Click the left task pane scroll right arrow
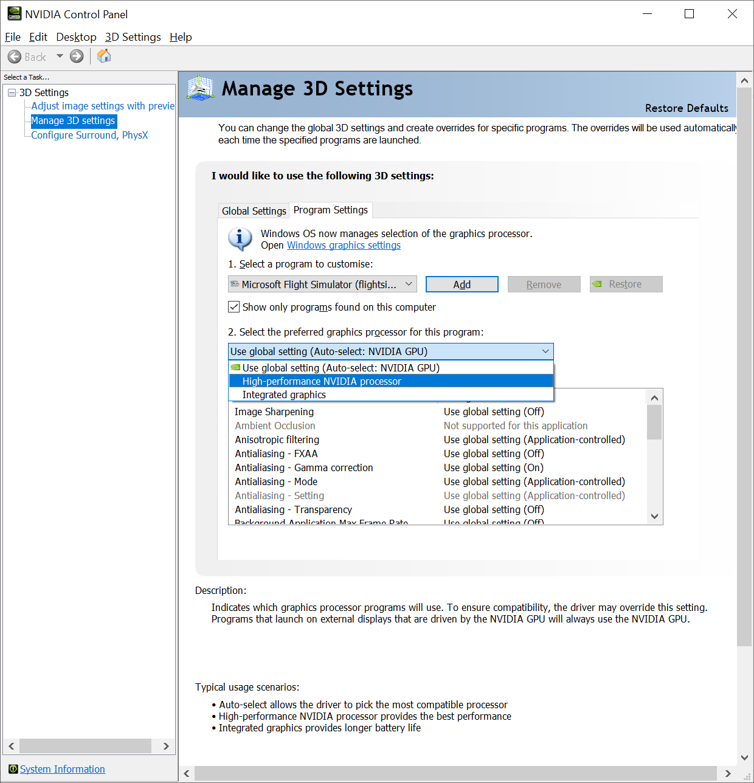Image resolution: width=754 pixels, height=783 pixels. (166, 746)
